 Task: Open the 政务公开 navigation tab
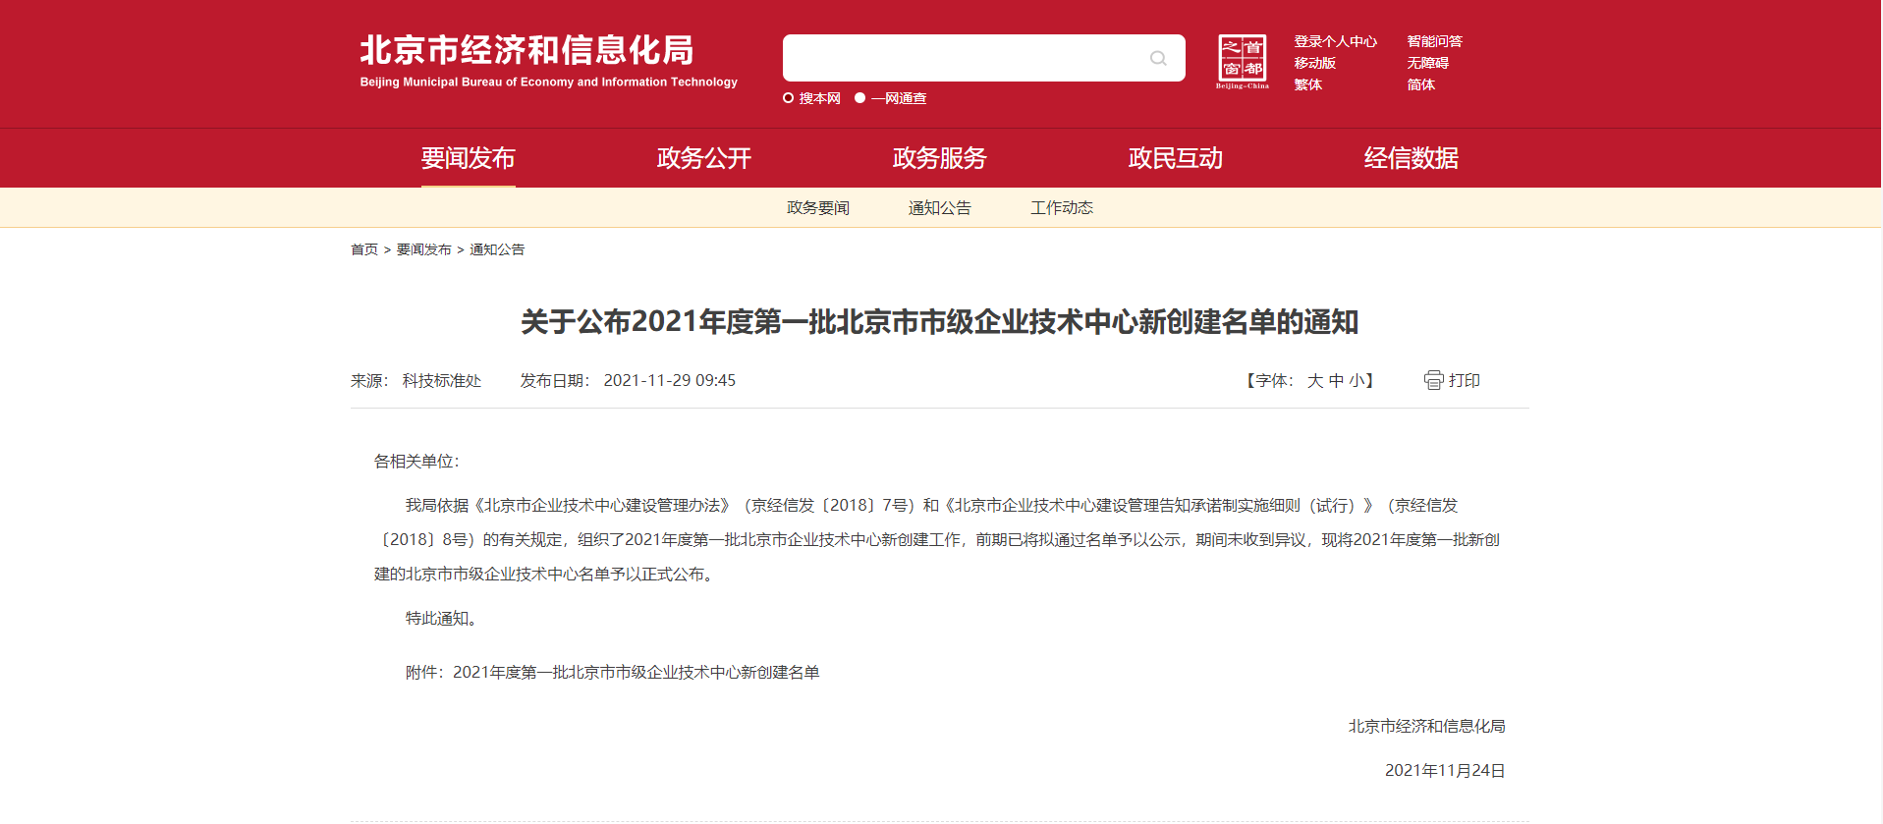coord(703,158)
